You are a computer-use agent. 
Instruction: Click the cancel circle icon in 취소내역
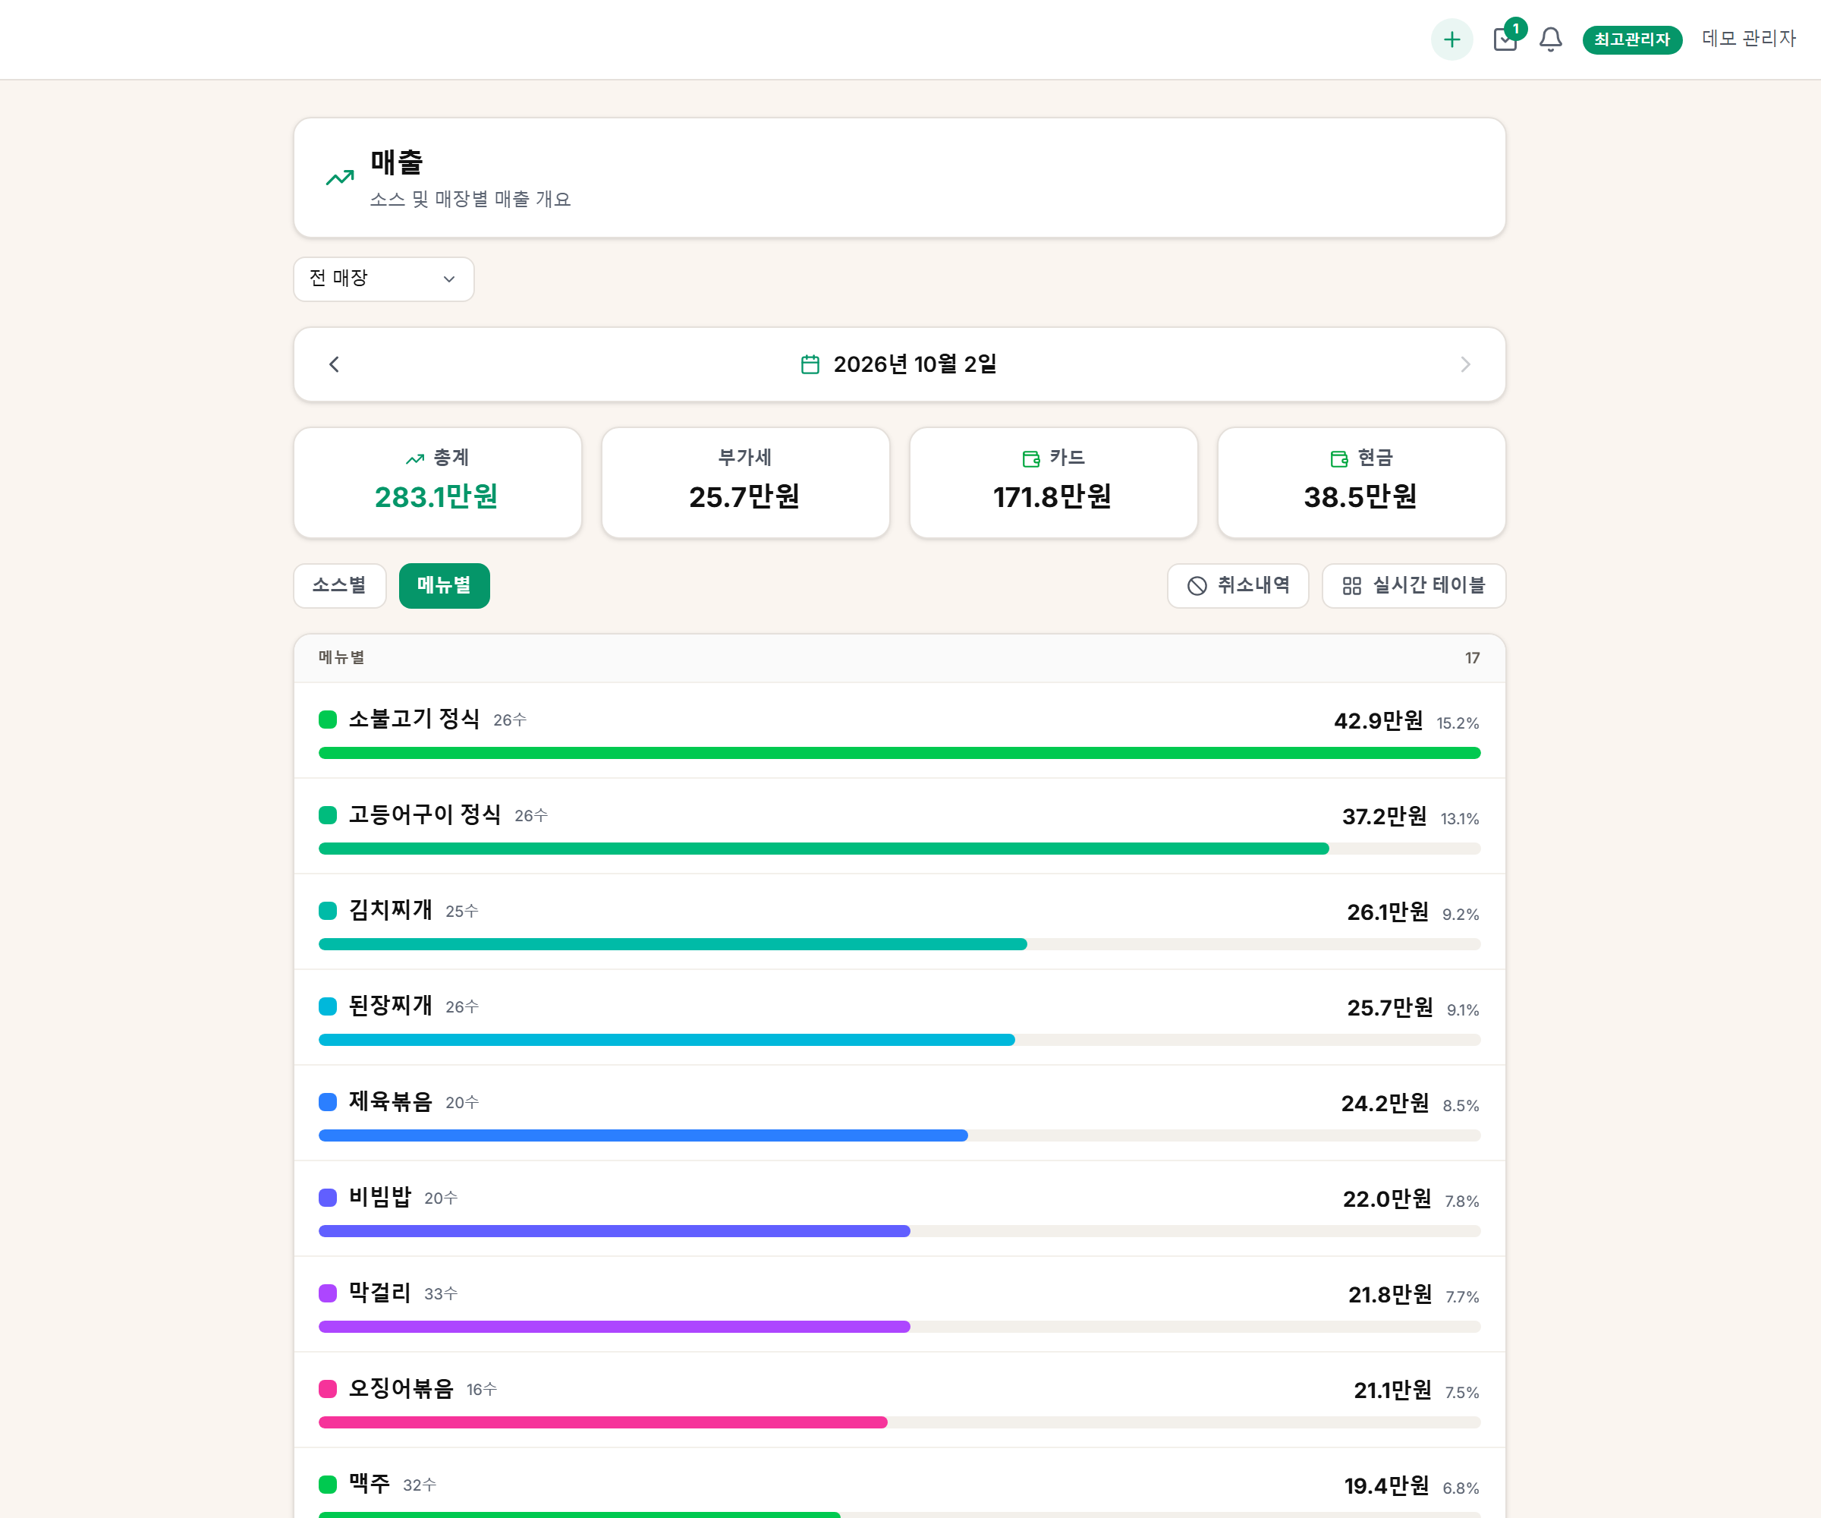1197,587
